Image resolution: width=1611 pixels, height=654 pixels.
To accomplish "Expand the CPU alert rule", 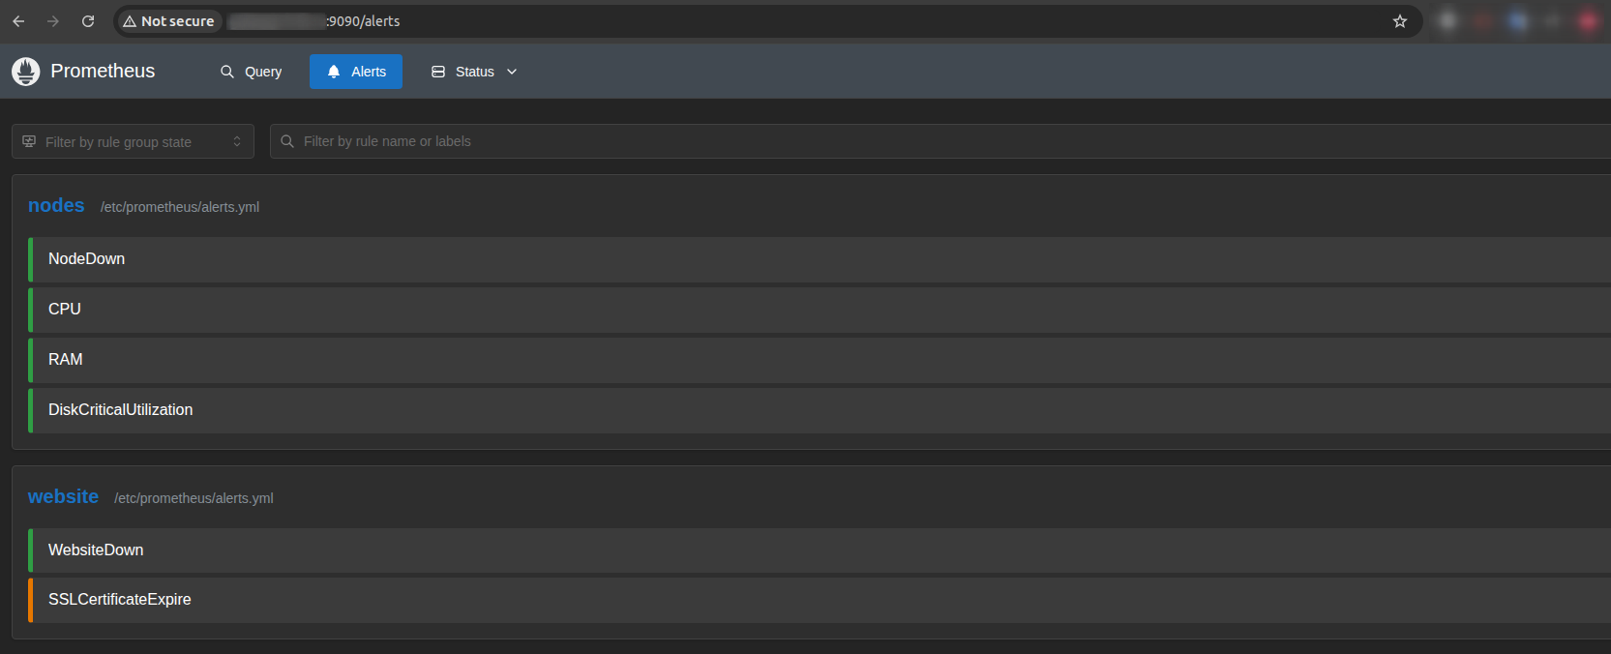I will pyautogui.click(x=820, y=310).
